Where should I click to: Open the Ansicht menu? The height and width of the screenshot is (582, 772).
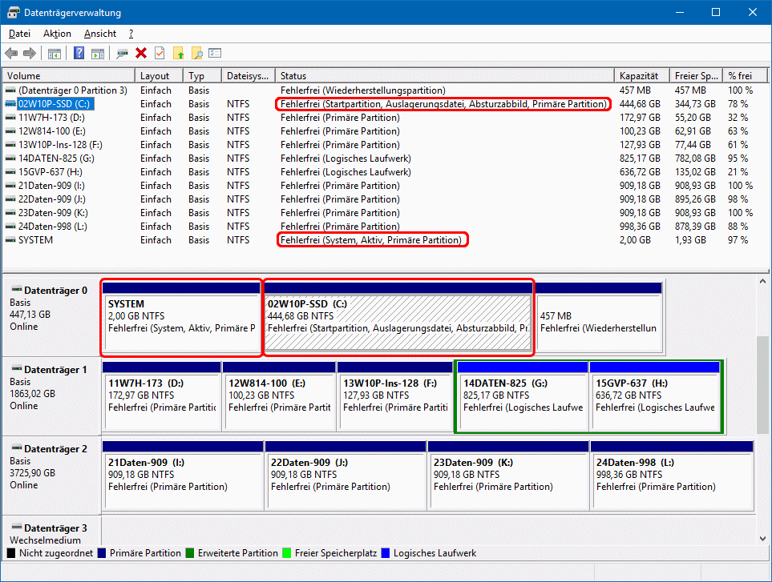(x=99, y=34)
